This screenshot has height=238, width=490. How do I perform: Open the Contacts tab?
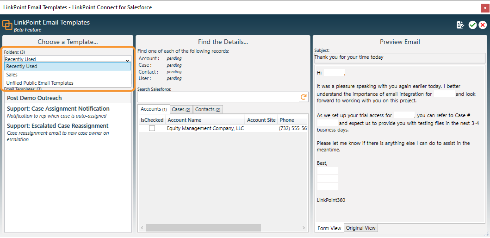208,109
